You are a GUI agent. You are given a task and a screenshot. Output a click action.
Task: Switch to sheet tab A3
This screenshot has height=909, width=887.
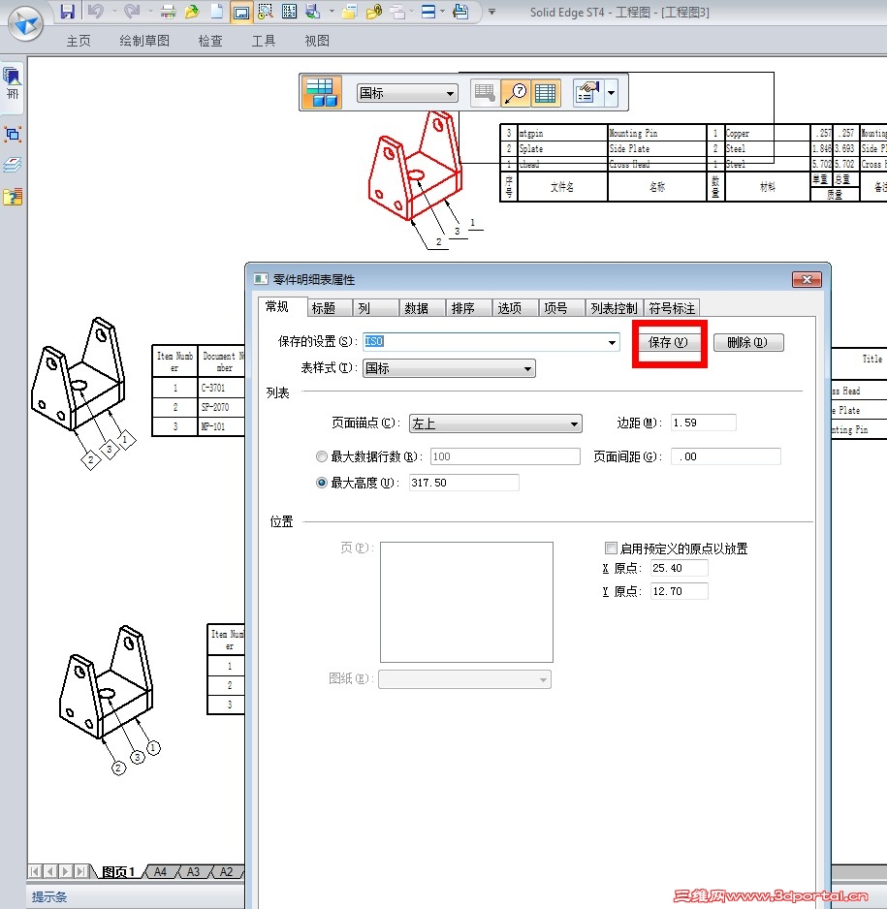pyautogui.click(x=193, y=871)
